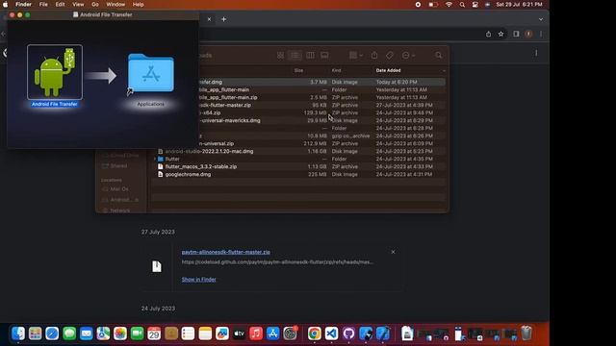
Task: Open the Finder group-by dropdown
Action: point(355,56)
